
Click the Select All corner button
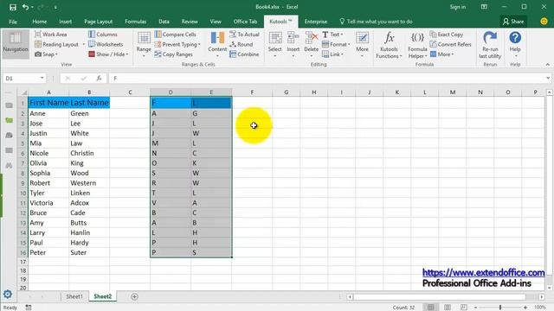point(23,92)
